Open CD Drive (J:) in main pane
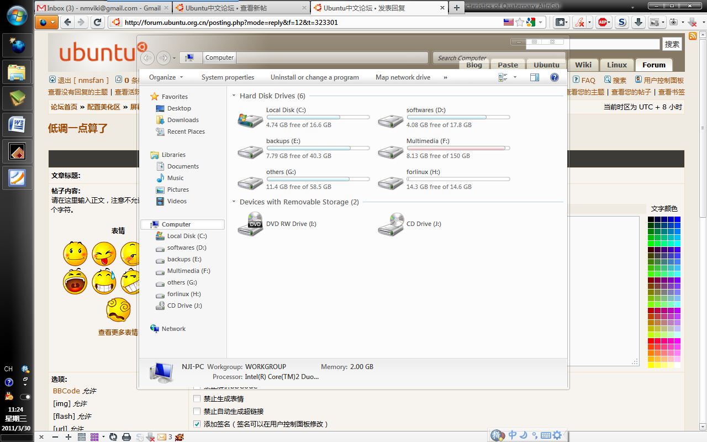This screenshot has height=442, width=707. [x=391, y=224]
